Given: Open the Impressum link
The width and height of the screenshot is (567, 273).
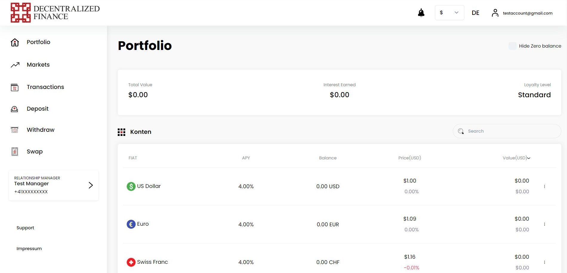Looking at the screenshot, I should point(29,249).
